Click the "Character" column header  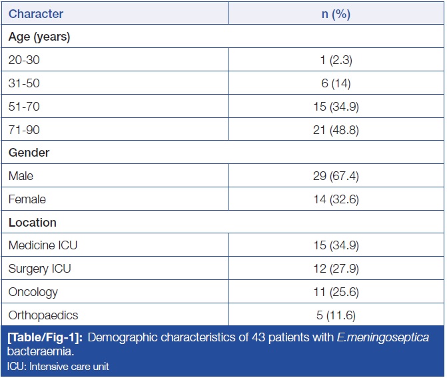click(x=36, y=13)
